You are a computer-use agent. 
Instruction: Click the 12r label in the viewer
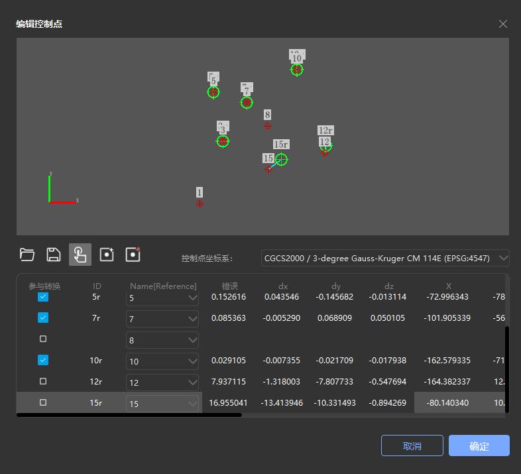tap(325, 131)
